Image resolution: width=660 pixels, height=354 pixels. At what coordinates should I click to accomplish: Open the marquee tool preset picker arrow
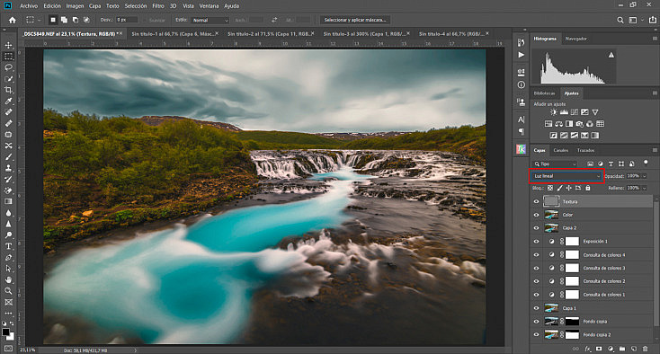coord(39,20)
